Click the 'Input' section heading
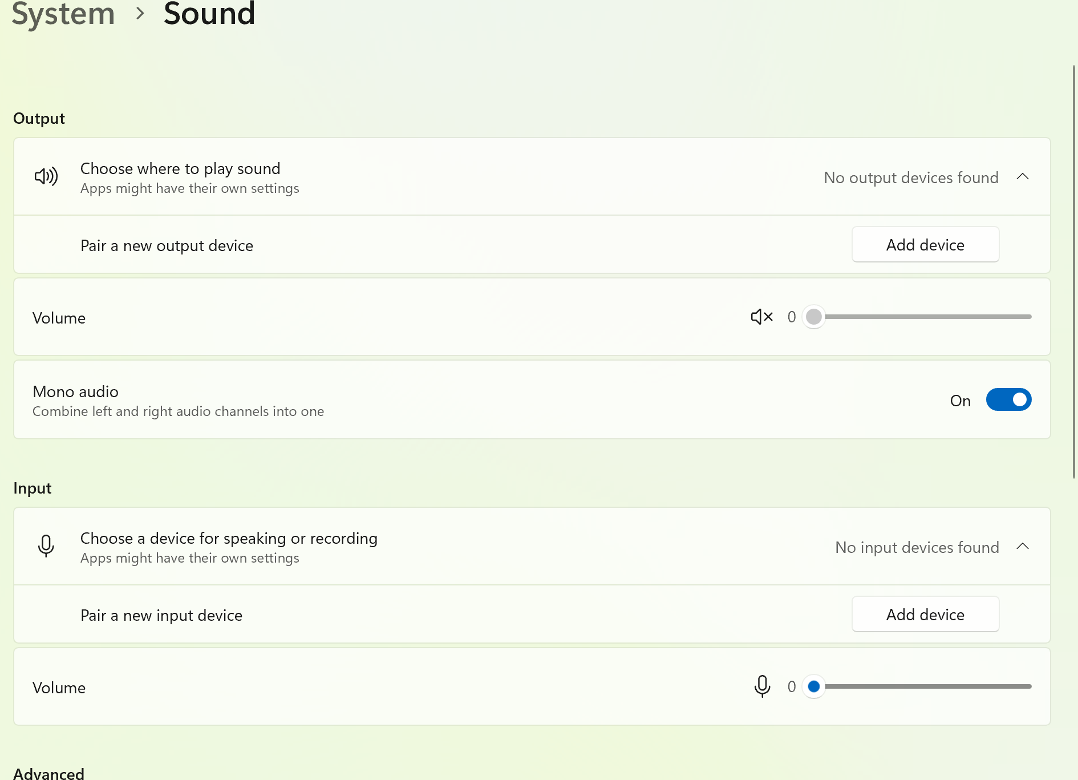Viewport: 1078px width, 780px height. pos(33,488)
